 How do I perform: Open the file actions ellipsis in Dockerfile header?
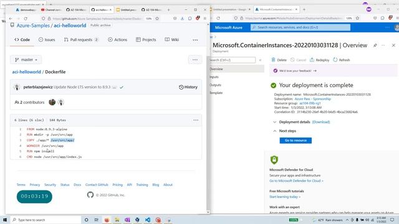coord(196,120)
